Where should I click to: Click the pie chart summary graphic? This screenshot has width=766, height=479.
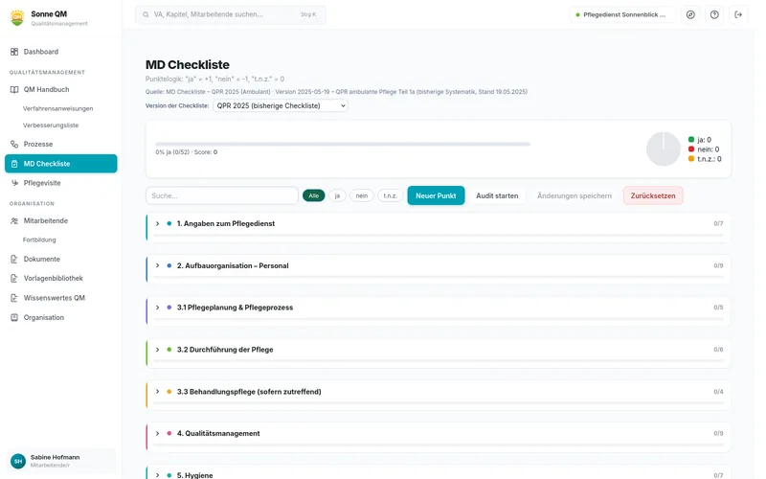[663, 148]
